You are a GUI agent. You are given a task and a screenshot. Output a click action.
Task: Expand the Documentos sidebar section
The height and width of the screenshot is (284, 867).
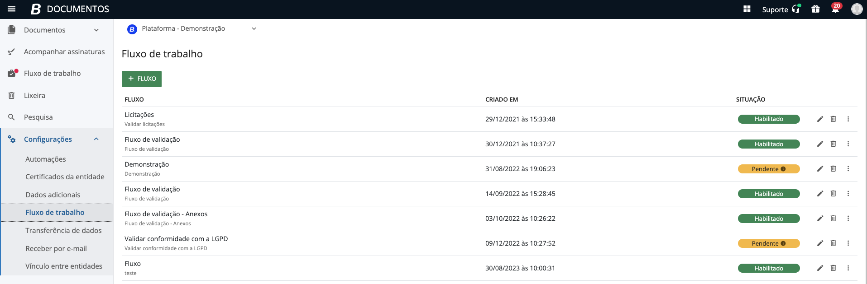(96, 30)
